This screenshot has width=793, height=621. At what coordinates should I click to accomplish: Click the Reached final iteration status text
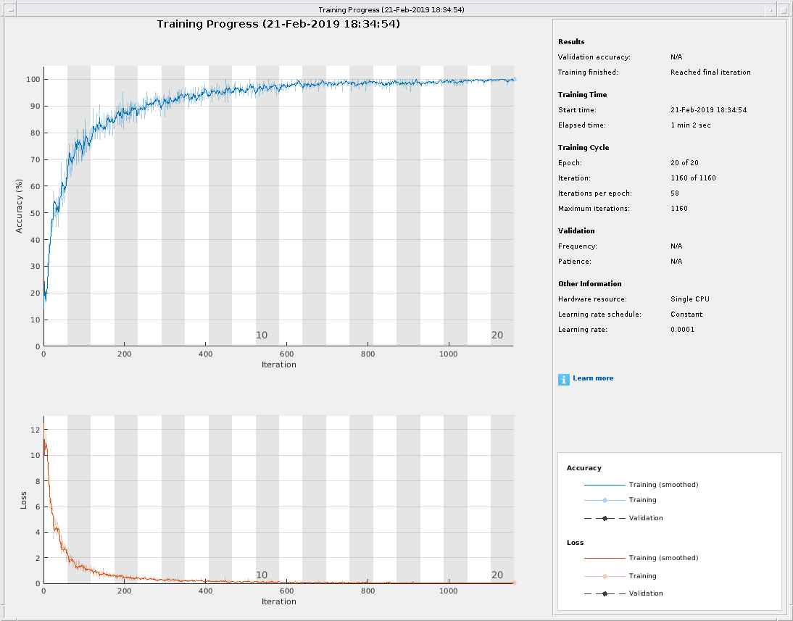coord(710,72)
